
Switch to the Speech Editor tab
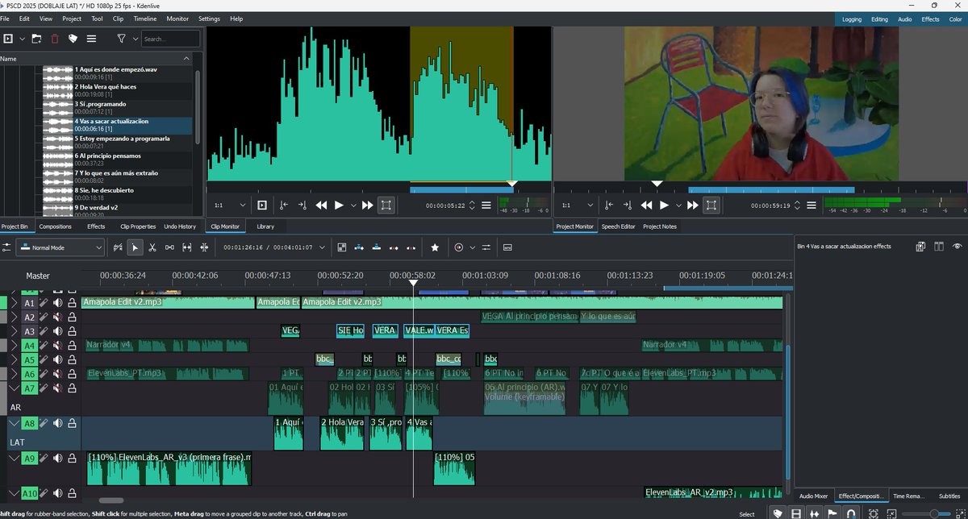click(618, 226)
